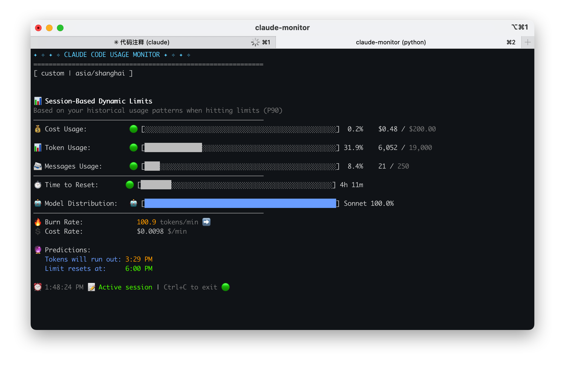
Task: Click the money bag Cost Usage icon
Action: click(x=38, y=129)
